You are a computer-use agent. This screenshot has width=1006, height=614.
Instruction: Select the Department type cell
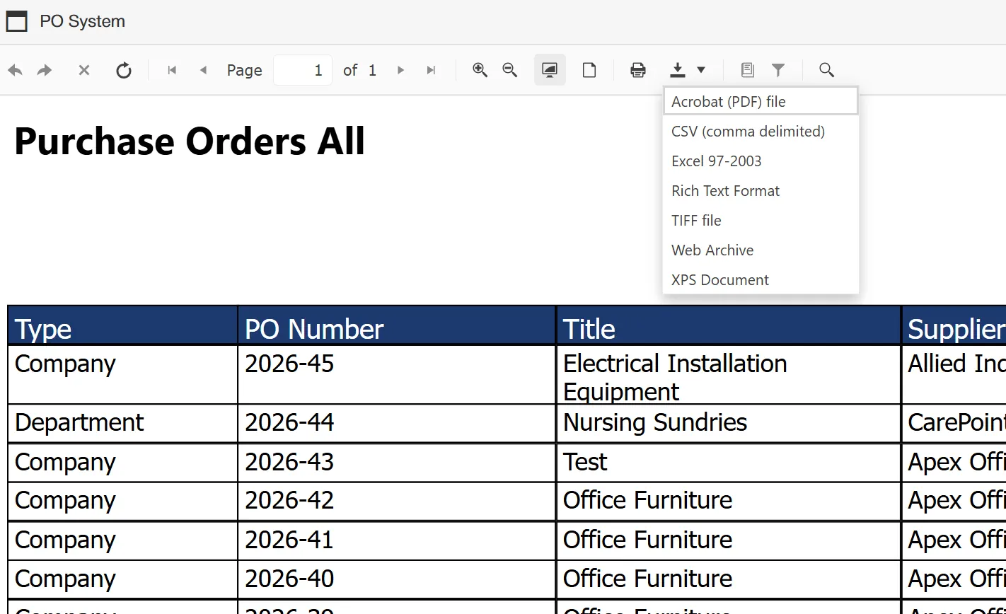coord(122,423)
